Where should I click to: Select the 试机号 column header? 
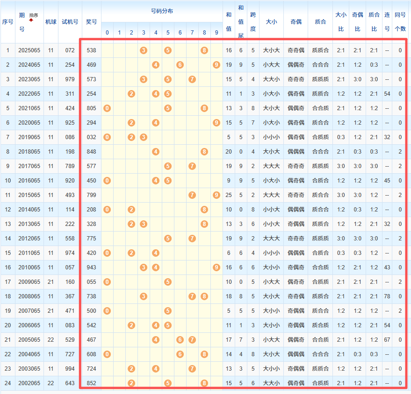click(x=70, y=22)
